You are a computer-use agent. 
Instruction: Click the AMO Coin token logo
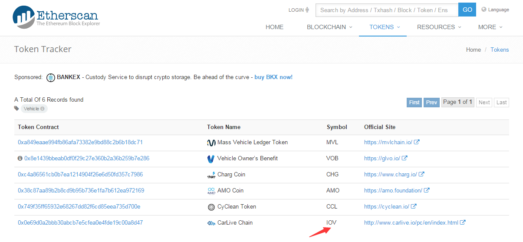tap(211, 191)
